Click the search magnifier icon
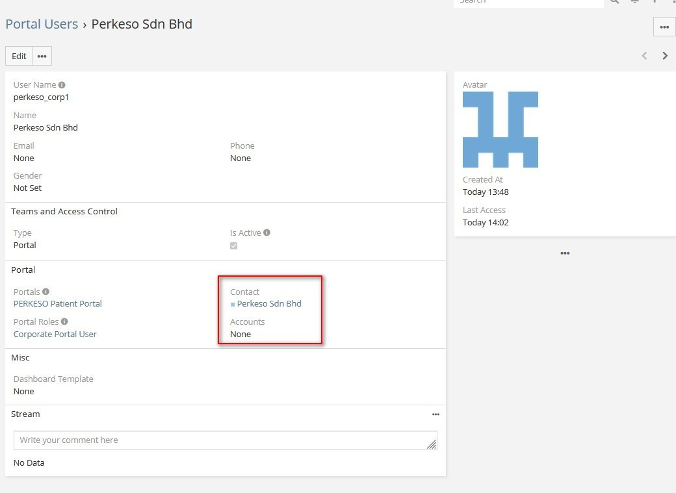Image resolution: width=676 pixels, height=493 pixels. (x=614, y=2)
